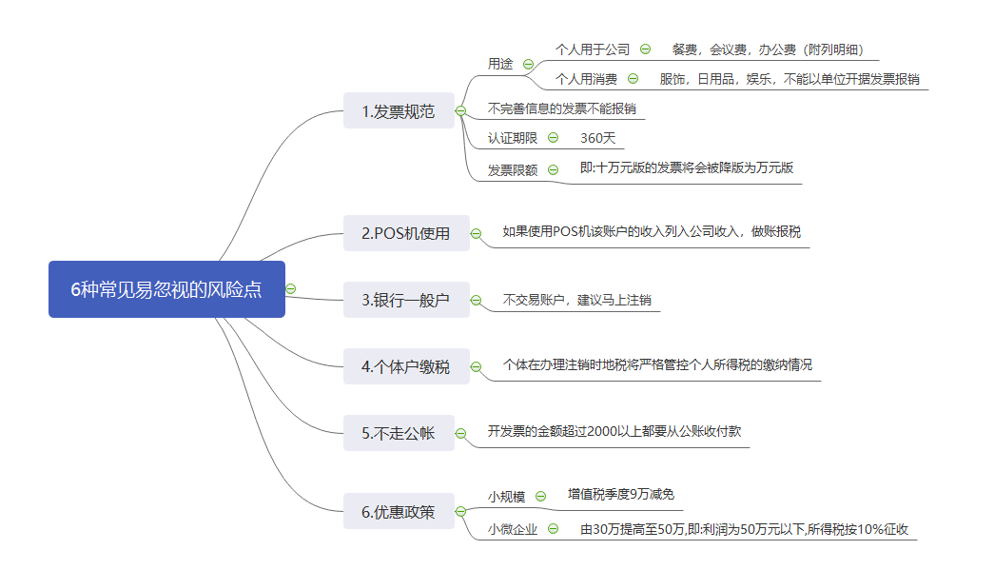Collapse toggle beside 认证期限
The height and width of the screenshot is (570, 994).
tap(553, 138)
